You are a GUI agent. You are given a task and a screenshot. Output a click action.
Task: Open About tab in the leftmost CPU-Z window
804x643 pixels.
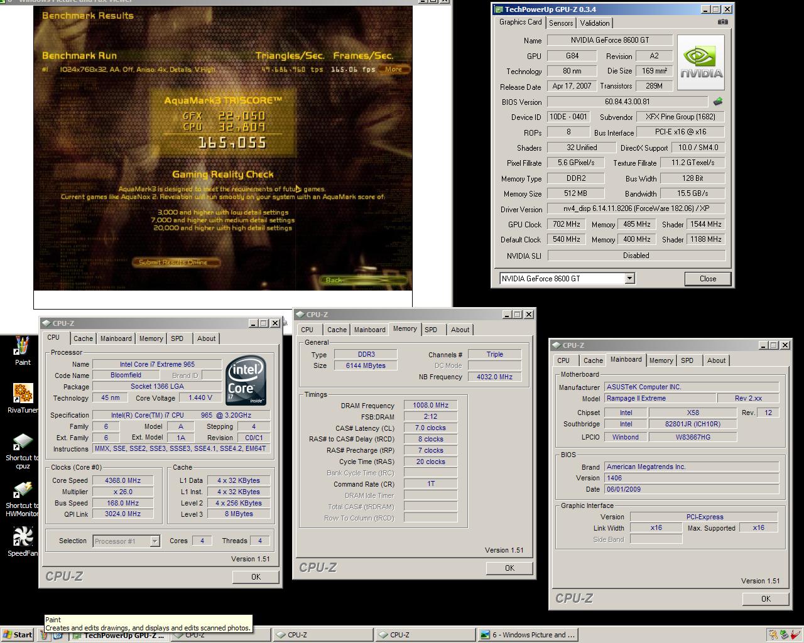click(x=206, y=338)
